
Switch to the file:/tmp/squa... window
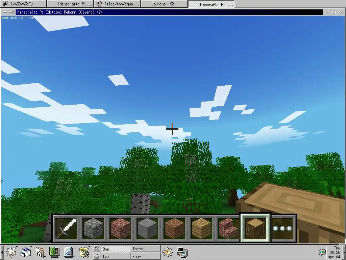[117, 4]
